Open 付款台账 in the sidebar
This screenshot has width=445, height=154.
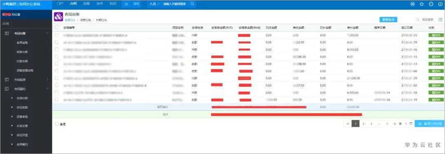tap(22, 61)
